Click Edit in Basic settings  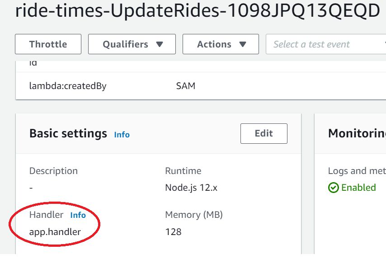pos(264,133)
